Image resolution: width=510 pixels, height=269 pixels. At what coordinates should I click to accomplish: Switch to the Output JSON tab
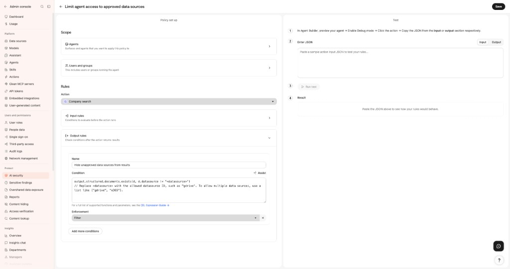click(x=497, y=42)
